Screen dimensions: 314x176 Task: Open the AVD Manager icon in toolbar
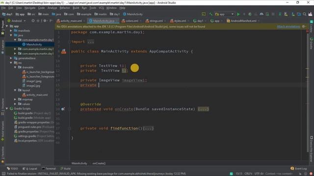(x=286, y=14)
